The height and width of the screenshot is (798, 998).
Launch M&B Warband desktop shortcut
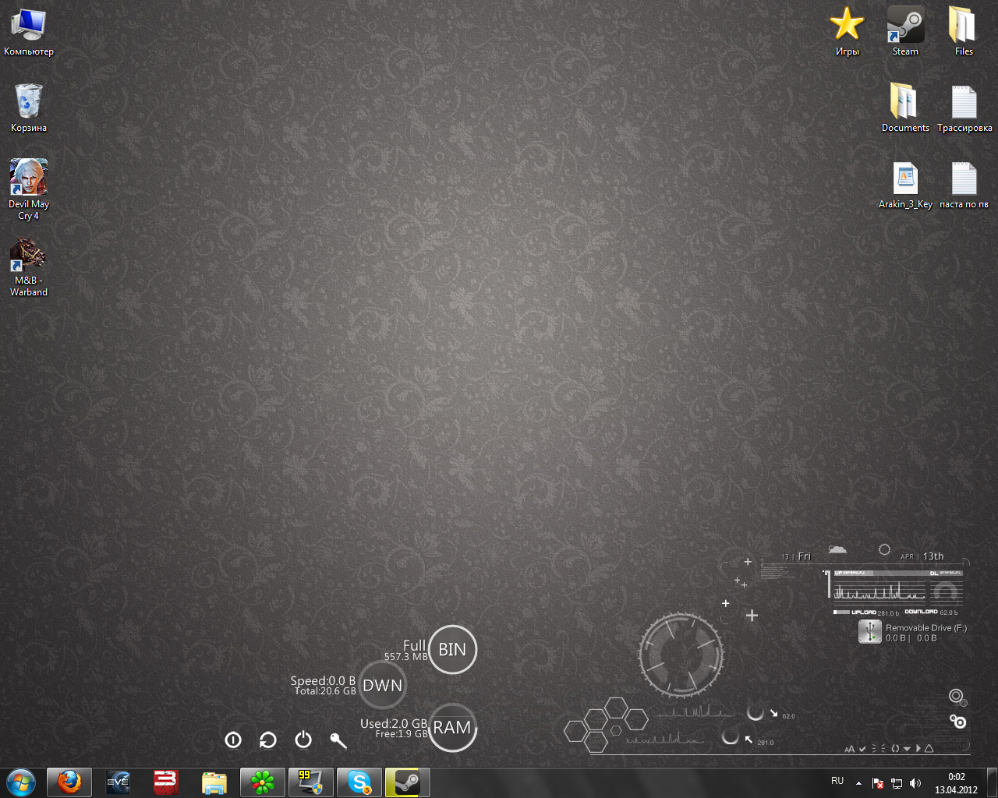tap(28, 255)
